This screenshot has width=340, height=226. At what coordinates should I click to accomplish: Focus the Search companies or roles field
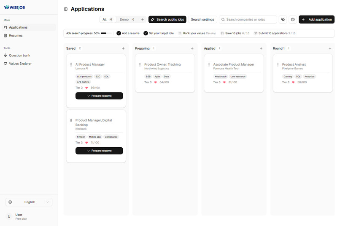[248, 19]
